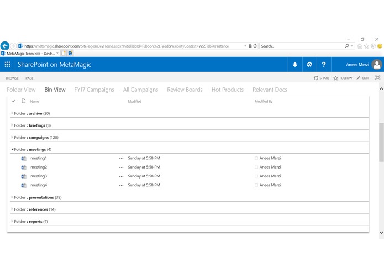Viewport: 384px width, 273px height.
Task: Click the vertical scrollbar thumb
Action: [381, 142]
